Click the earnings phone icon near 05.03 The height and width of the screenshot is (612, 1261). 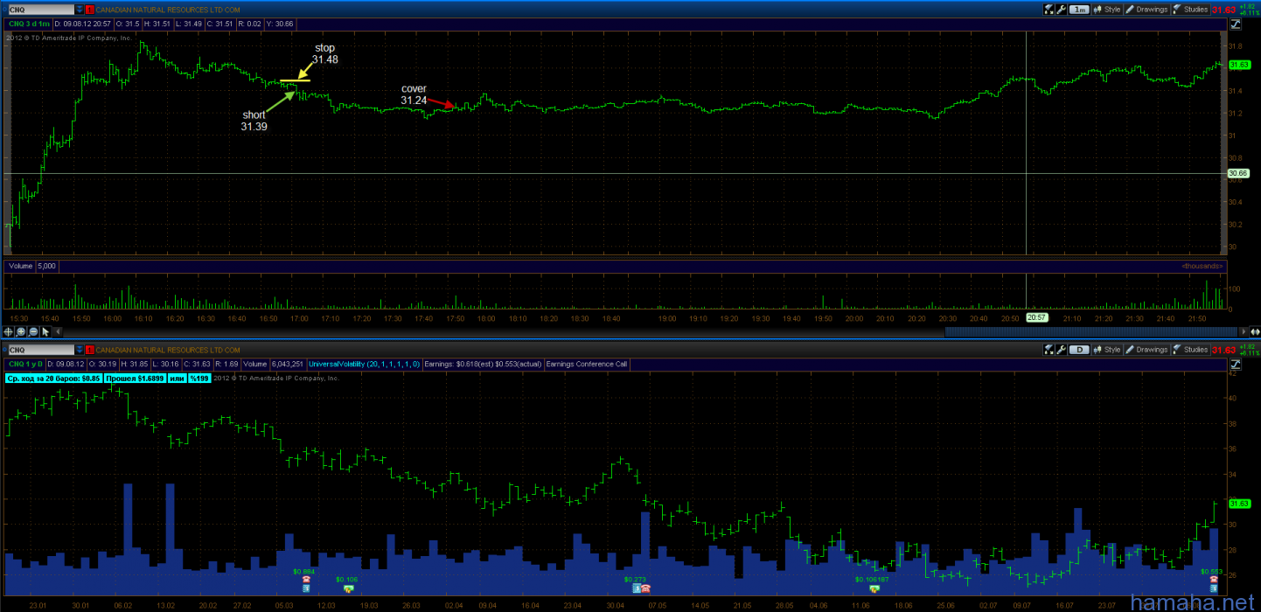coord(306,580)
